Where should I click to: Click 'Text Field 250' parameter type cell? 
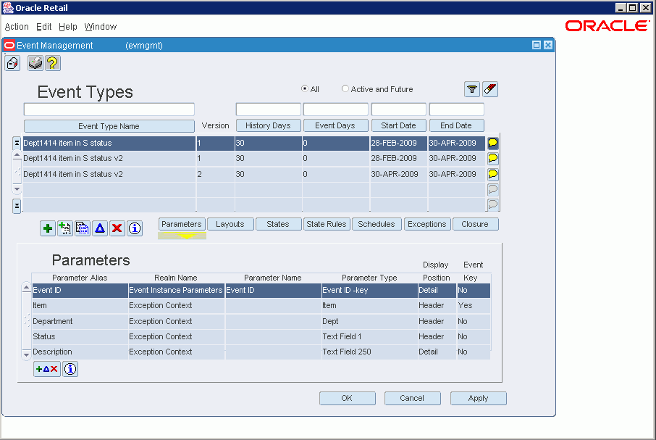369,352
